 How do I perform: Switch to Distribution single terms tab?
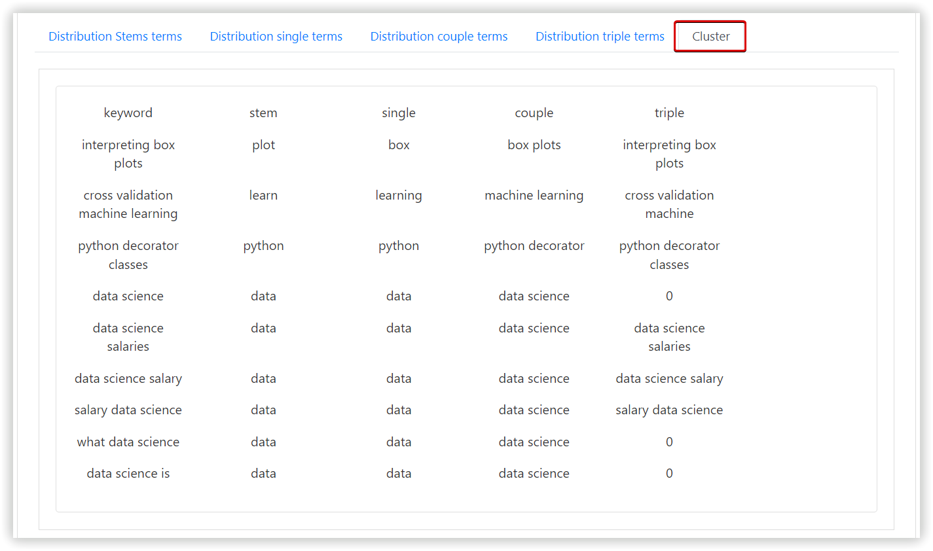(276, 37)
